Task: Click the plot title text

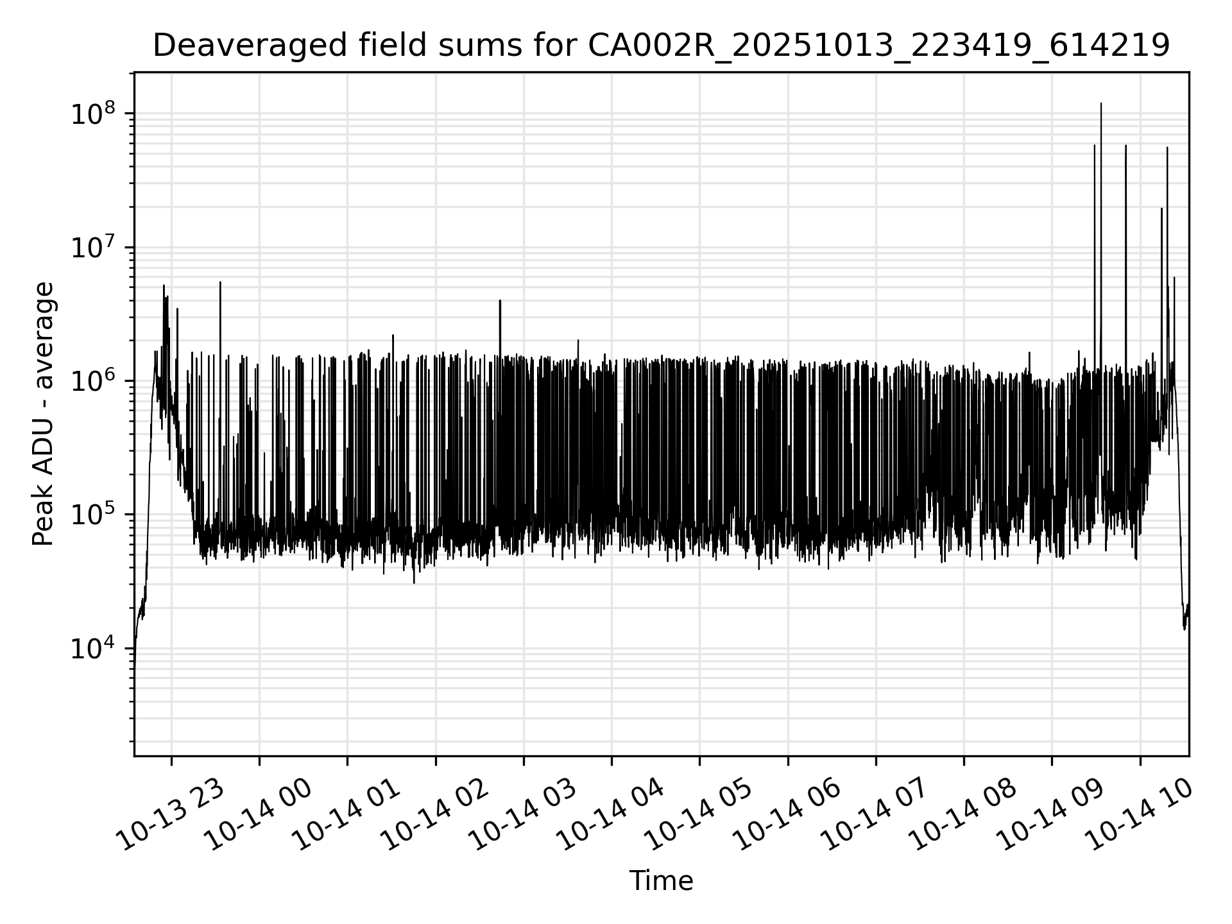Action: 661,46
